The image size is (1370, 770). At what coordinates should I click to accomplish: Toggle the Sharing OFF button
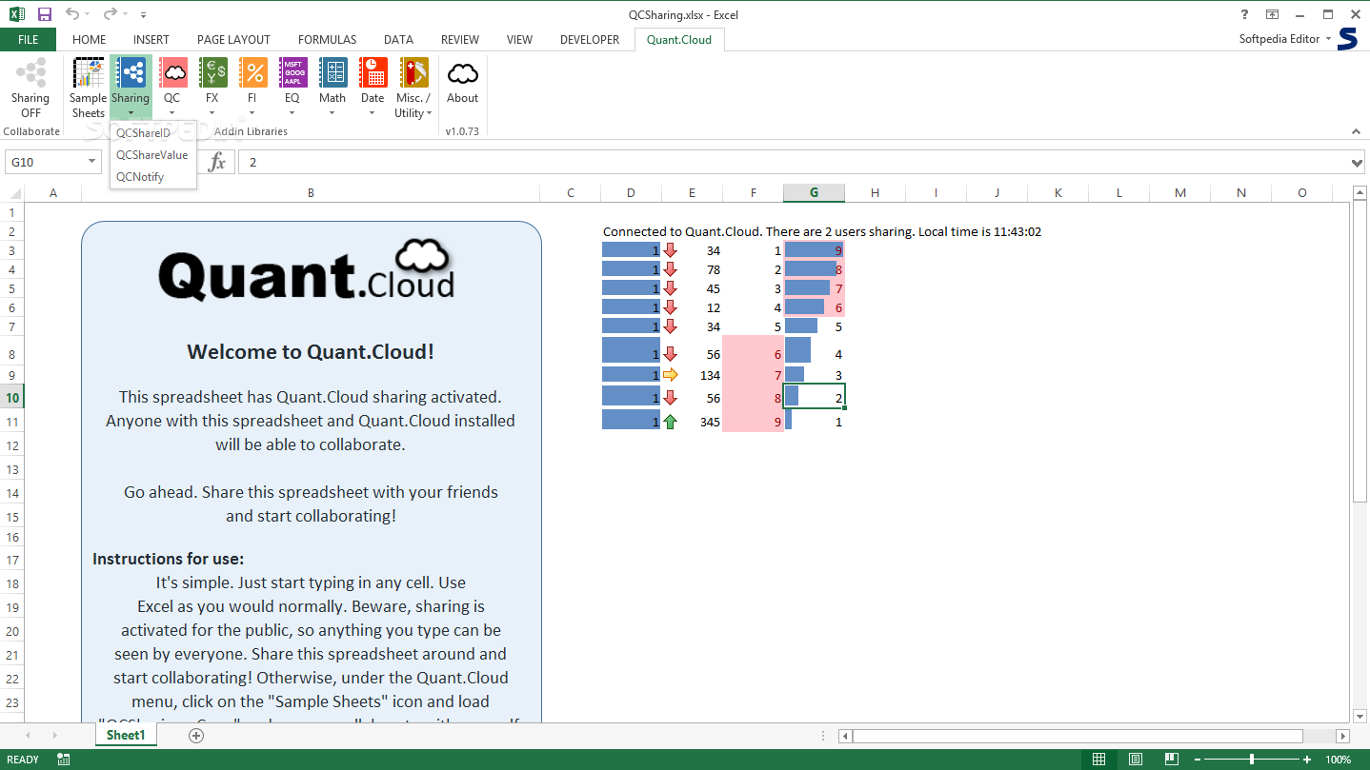[x=30, y=88]
